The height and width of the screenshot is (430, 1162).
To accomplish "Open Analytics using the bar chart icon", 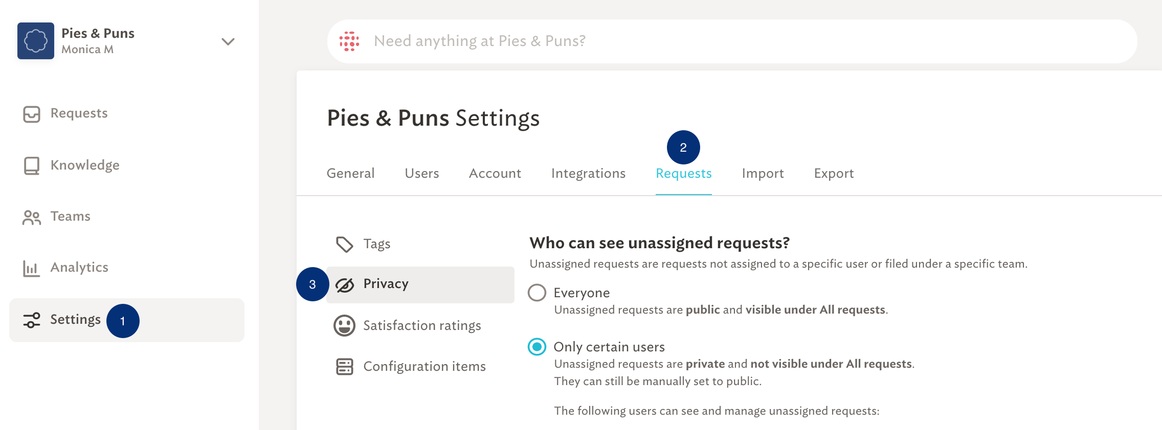I will point(32,268).
